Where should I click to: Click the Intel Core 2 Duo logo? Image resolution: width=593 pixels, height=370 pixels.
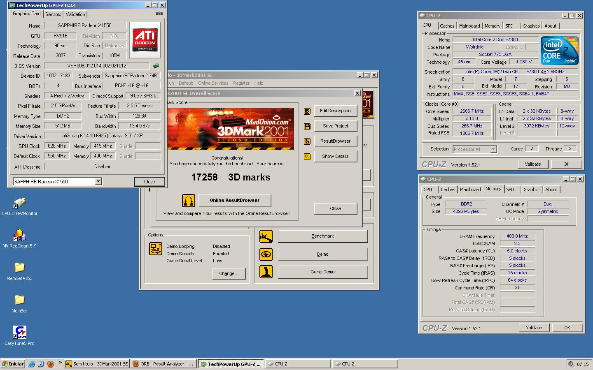[560, 51]
